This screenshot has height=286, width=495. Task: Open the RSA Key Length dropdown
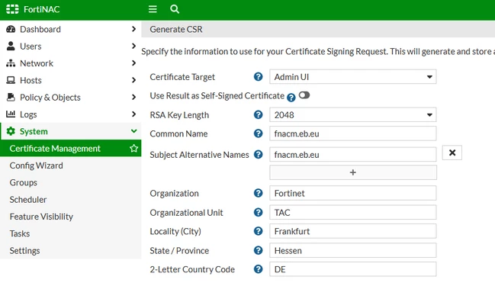[353, 114]
